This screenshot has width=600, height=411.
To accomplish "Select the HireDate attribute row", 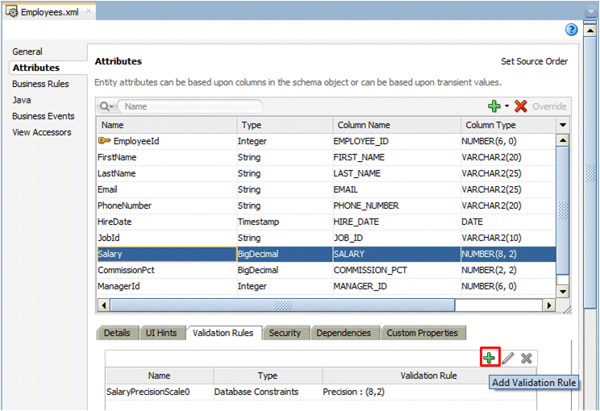I will [x=327, y=222].
